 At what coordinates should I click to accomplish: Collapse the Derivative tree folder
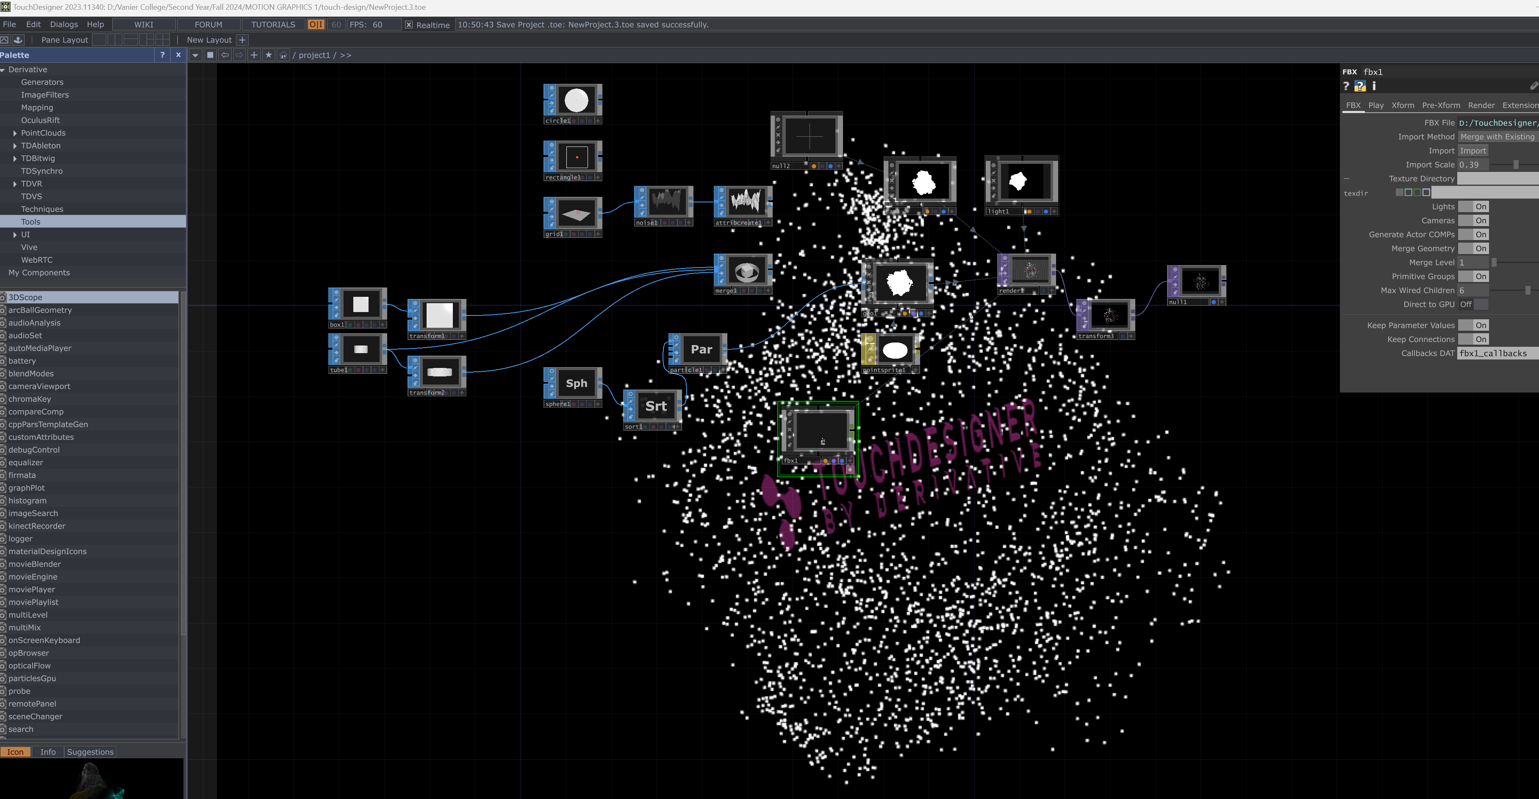(3, 70)
